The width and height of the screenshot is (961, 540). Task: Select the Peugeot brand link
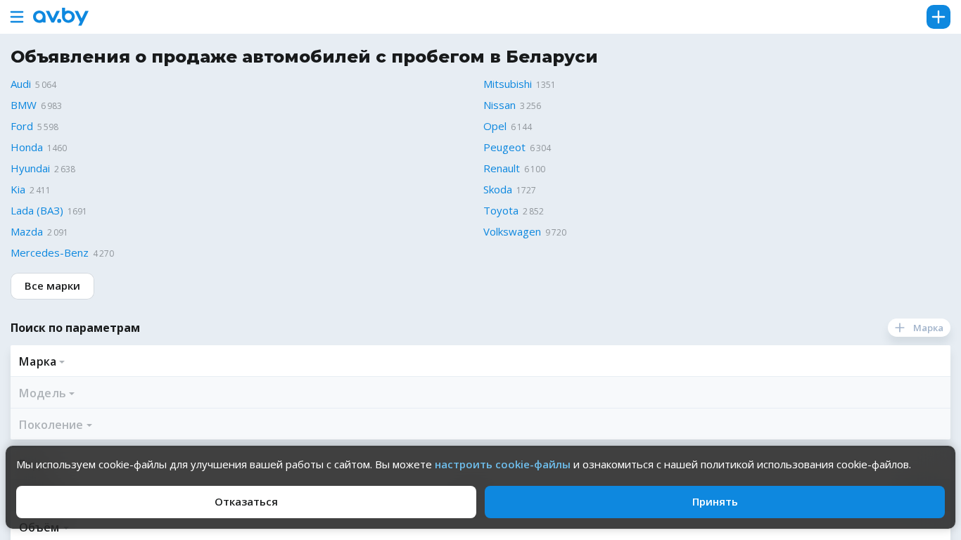504,148
